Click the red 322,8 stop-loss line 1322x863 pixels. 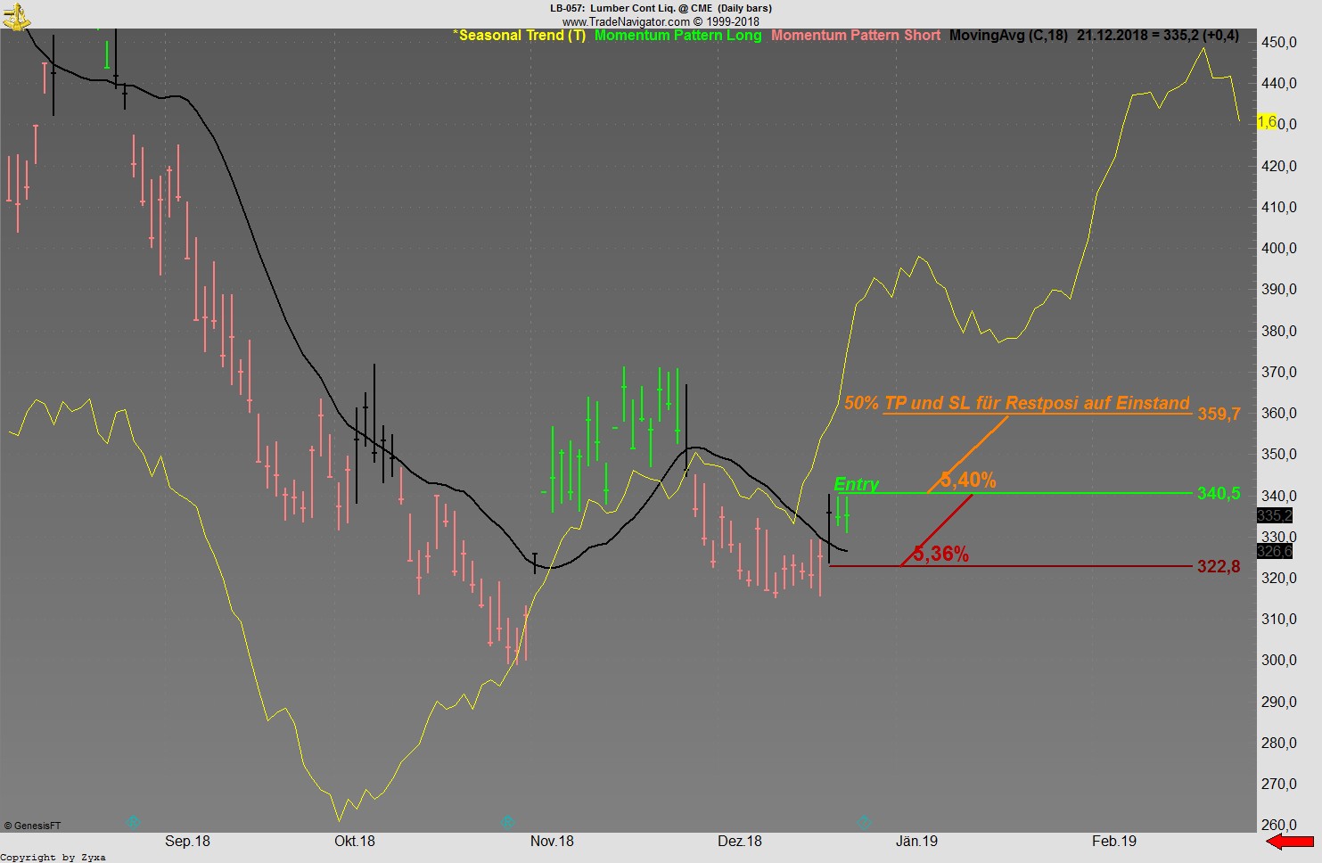click(x=1025, y=566)
